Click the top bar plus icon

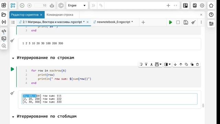[x=168, y=6]
